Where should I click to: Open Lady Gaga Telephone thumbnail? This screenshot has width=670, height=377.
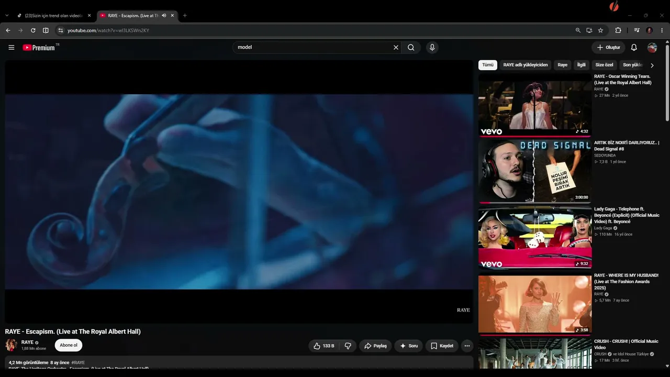[535, 238]
